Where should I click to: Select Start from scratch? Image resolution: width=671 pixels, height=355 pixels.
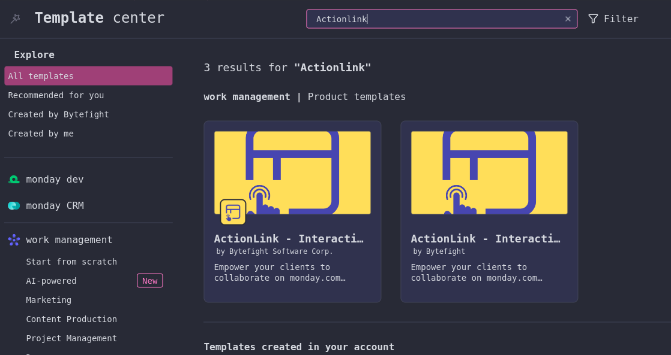coord(71,262)
